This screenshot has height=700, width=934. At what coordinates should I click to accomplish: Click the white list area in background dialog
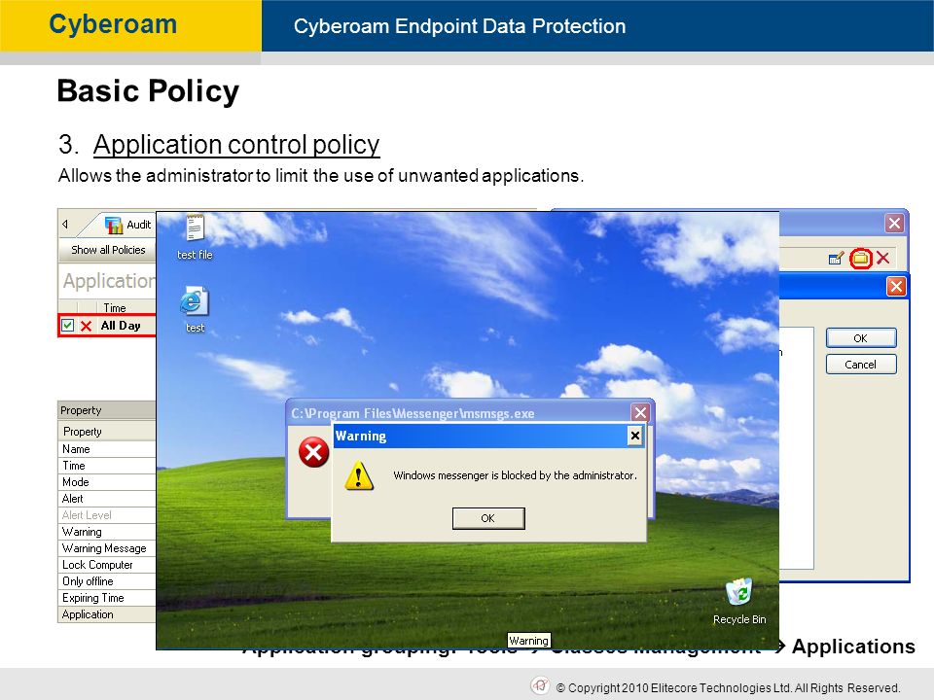[x=797, y=447]
